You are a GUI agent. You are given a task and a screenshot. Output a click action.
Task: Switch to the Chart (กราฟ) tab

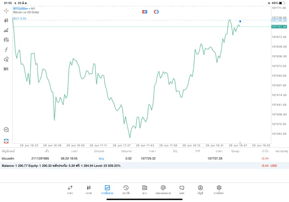(89, 190)
